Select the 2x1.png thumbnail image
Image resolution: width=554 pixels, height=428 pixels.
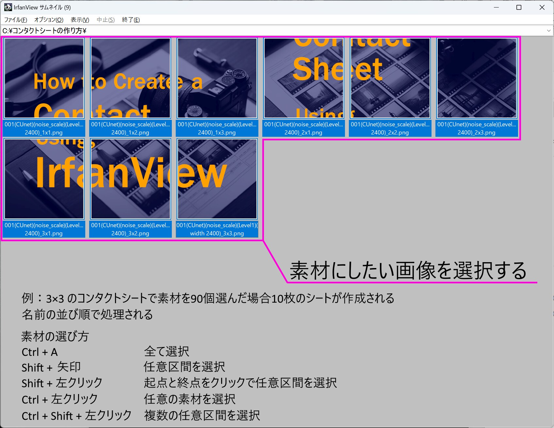pyautogui.click(x=303, y=78)
